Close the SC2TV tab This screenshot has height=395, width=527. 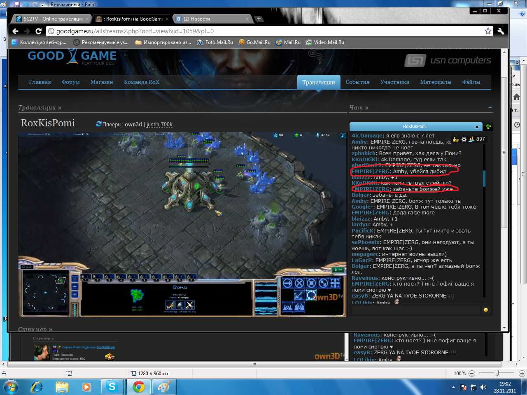(x=87, y=19)
